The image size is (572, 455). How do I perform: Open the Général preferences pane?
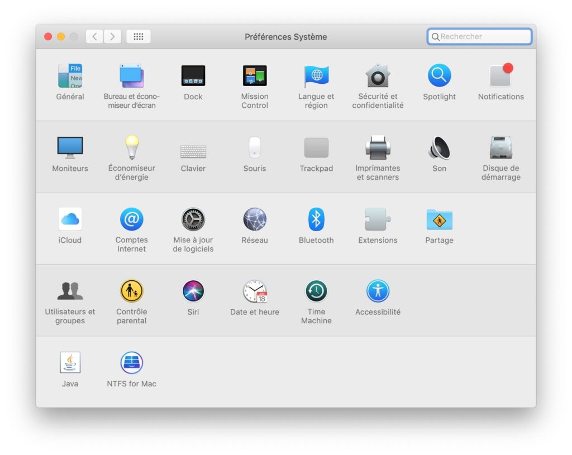[70, 76]
